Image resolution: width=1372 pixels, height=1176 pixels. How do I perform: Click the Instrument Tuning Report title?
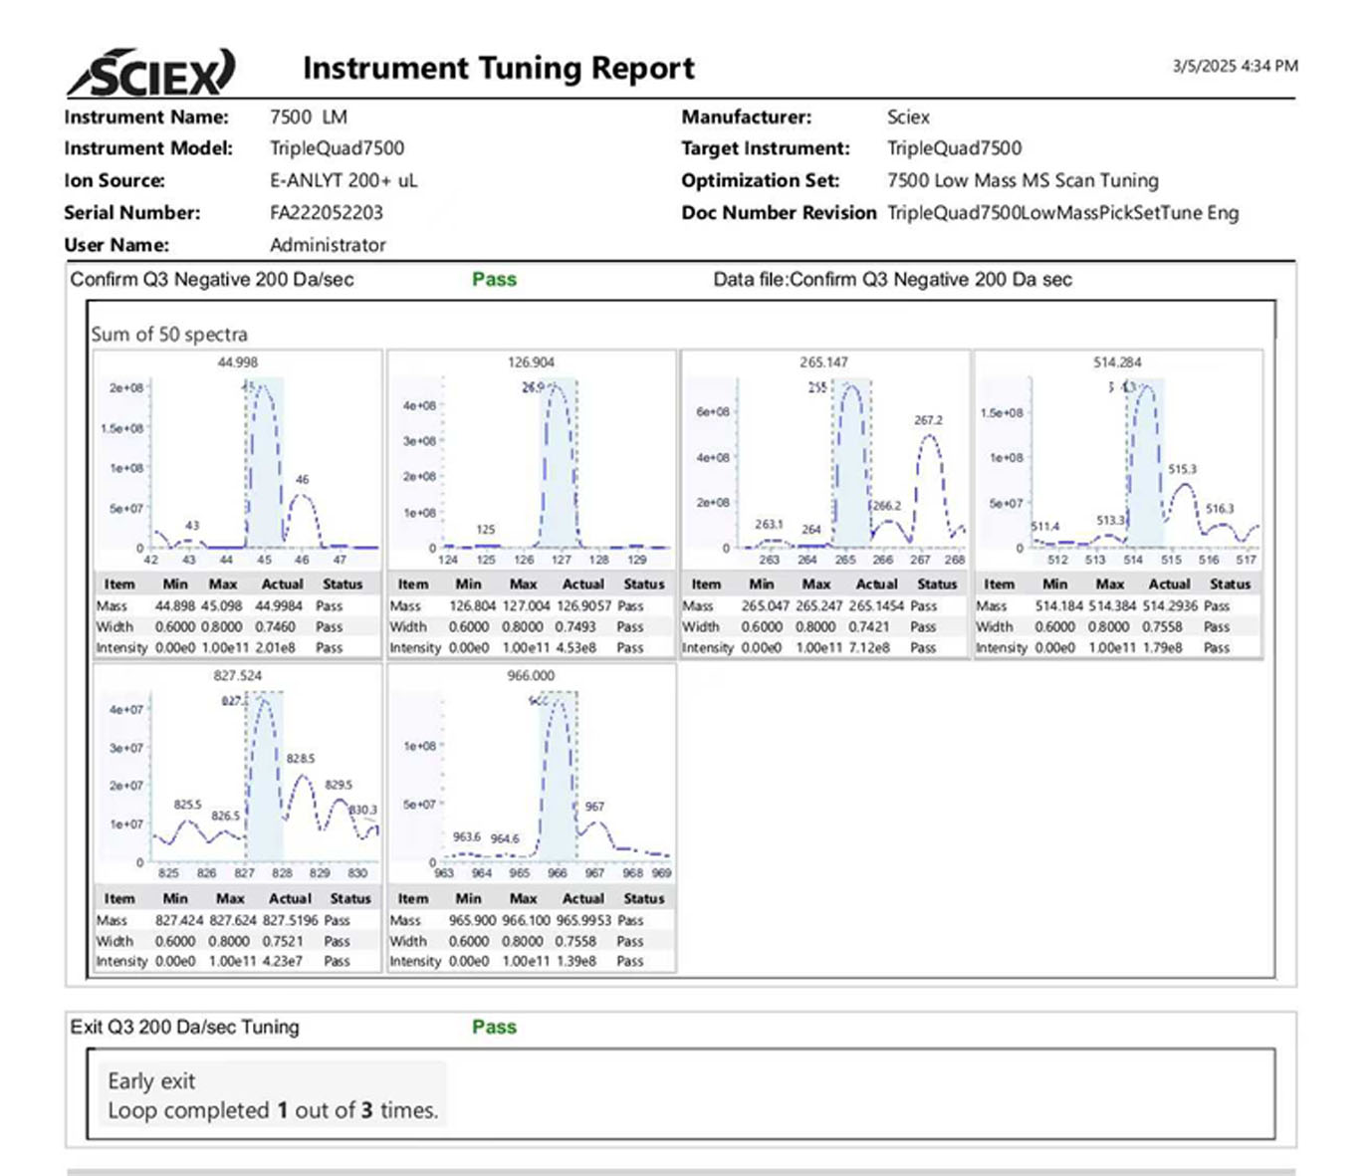[498, 68]
